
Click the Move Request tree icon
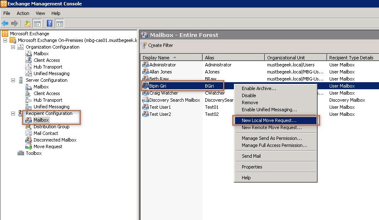pos(29,147)
